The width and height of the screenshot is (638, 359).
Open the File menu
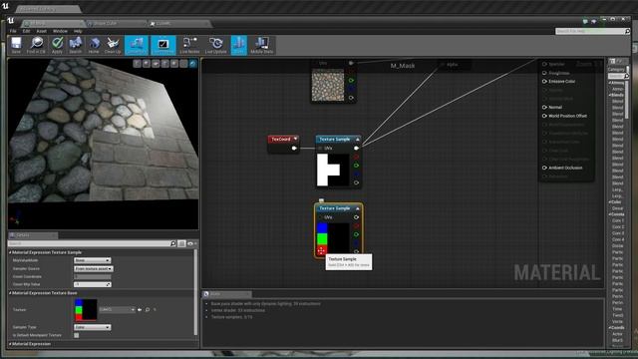[x=13, y=31]
